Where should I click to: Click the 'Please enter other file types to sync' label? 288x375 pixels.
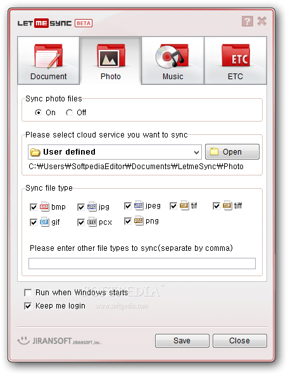click(131, 248)
